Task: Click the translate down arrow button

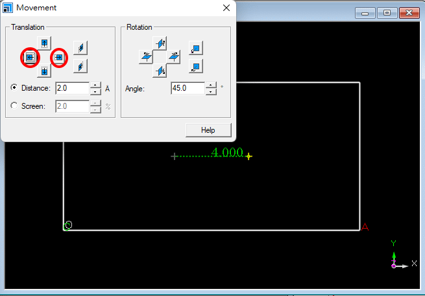Action: click(44, 71)
